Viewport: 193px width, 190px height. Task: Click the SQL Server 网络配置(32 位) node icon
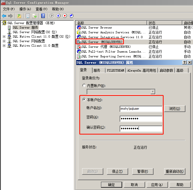(9, 32)
